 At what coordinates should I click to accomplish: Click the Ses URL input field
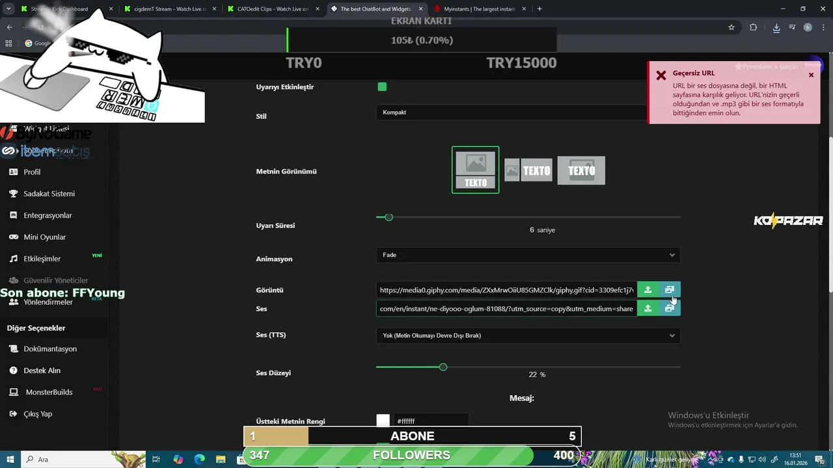[x=506, y=308]
